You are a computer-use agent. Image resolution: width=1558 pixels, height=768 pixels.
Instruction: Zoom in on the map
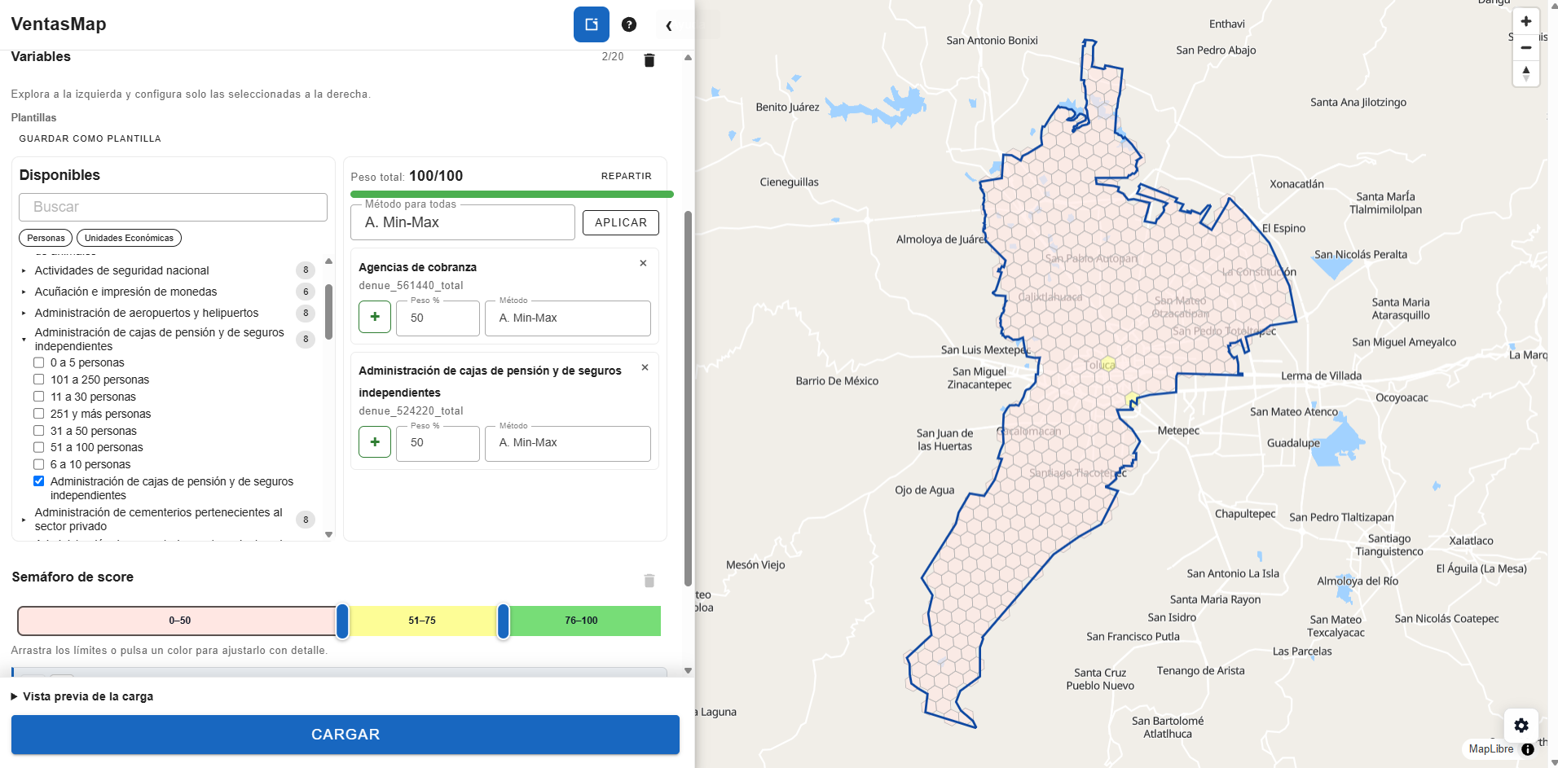tap(1526, 22)
